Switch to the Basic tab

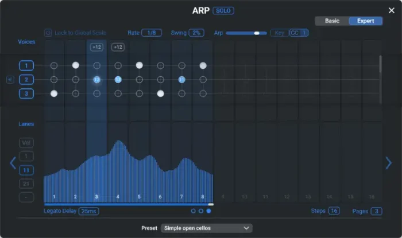(x=332, y=21)
